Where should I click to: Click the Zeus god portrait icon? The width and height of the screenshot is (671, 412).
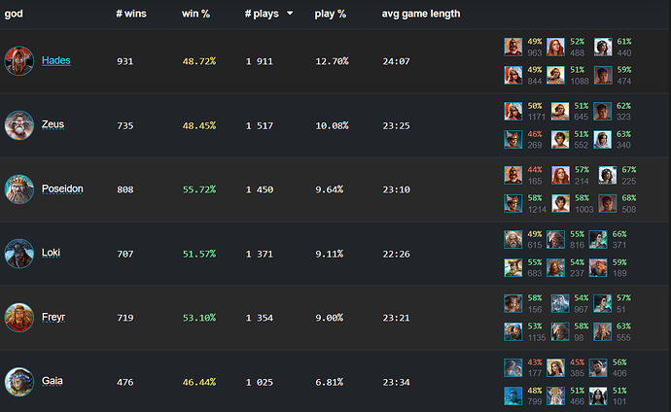(x=18, y=125)
